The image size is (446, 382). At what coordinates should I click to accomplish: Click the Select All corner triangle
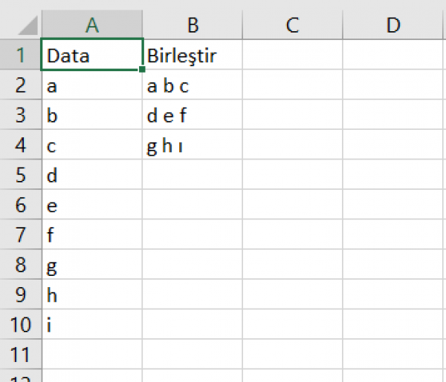coord(28,25)
